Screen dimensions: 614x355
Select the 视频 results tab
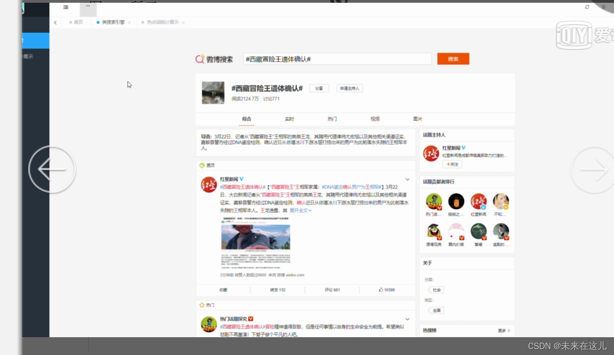click(x=375, y=119)
